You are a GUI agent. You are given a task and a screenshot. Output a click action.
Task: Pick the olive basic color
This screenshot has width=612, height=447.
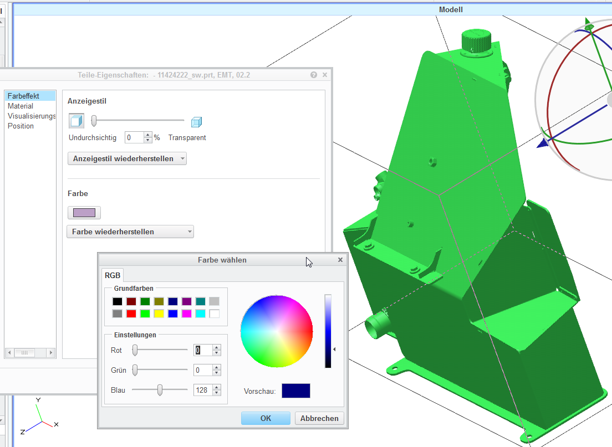[x=159, y=301]
